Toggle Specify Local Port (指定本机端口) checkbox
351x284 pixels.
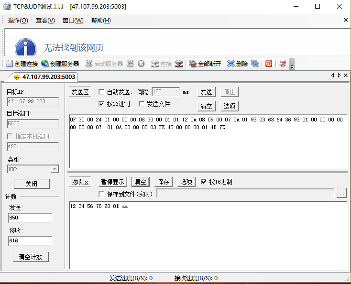10,136
